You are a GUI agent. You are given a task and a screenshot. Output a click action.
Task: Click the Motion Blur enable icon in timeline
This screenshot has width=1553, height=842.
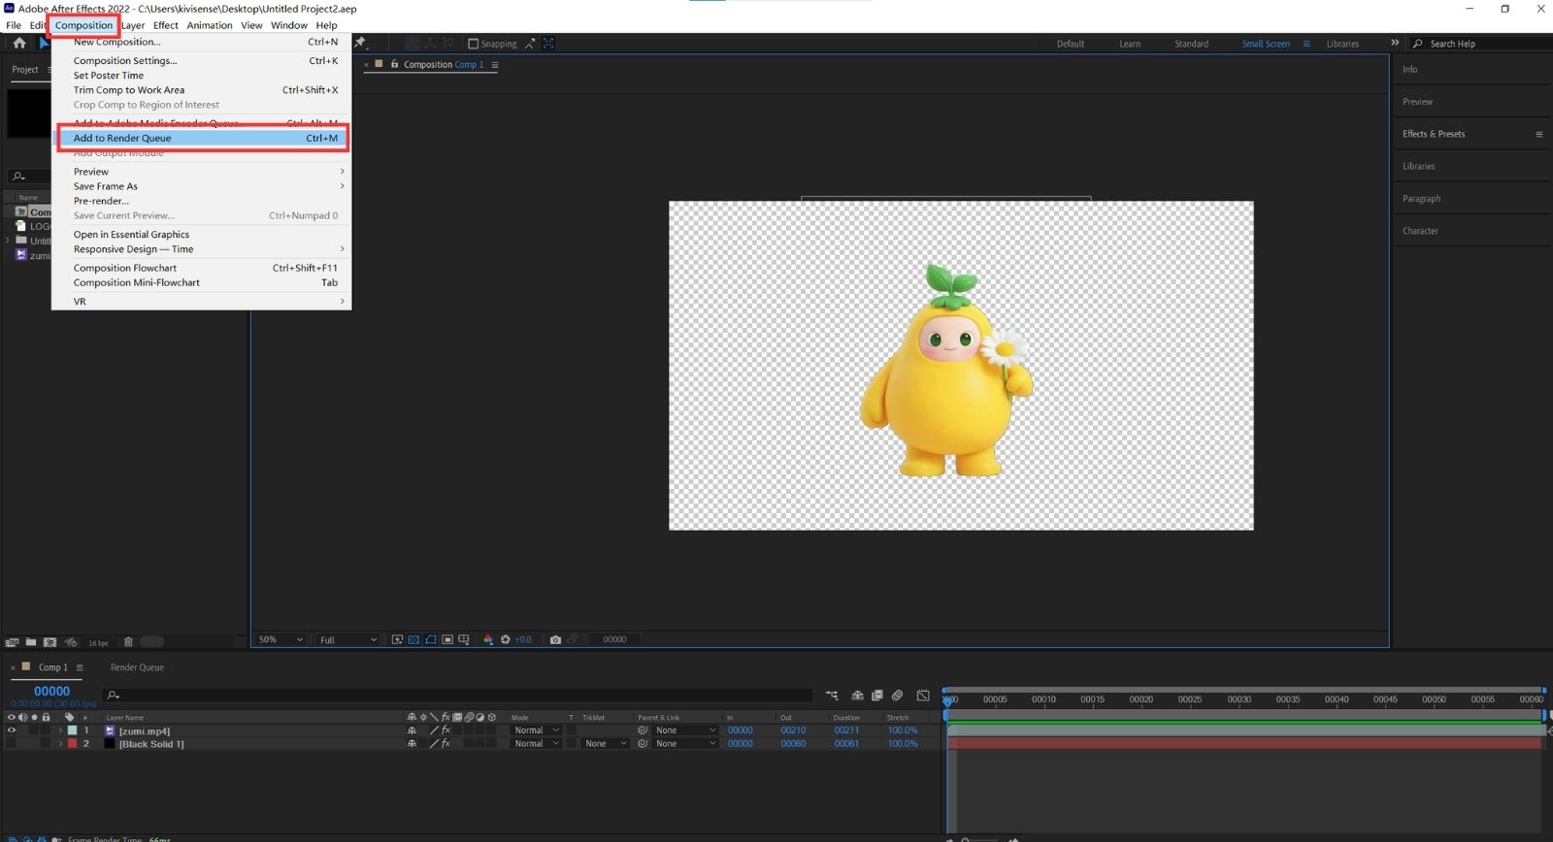coord(897,696)
